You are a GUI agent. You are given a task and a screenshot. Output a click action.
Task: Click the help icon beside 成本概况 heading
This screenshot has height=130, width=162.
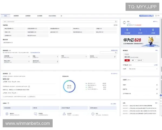(10, 73)
